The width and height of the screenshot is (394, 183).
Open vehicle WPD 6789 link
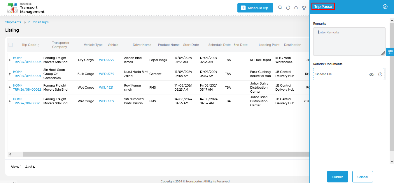(107, 74)
